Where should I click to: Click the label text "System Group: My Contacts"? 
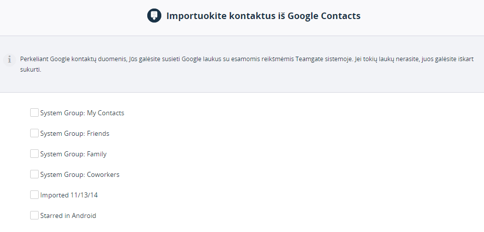(82, 113)
